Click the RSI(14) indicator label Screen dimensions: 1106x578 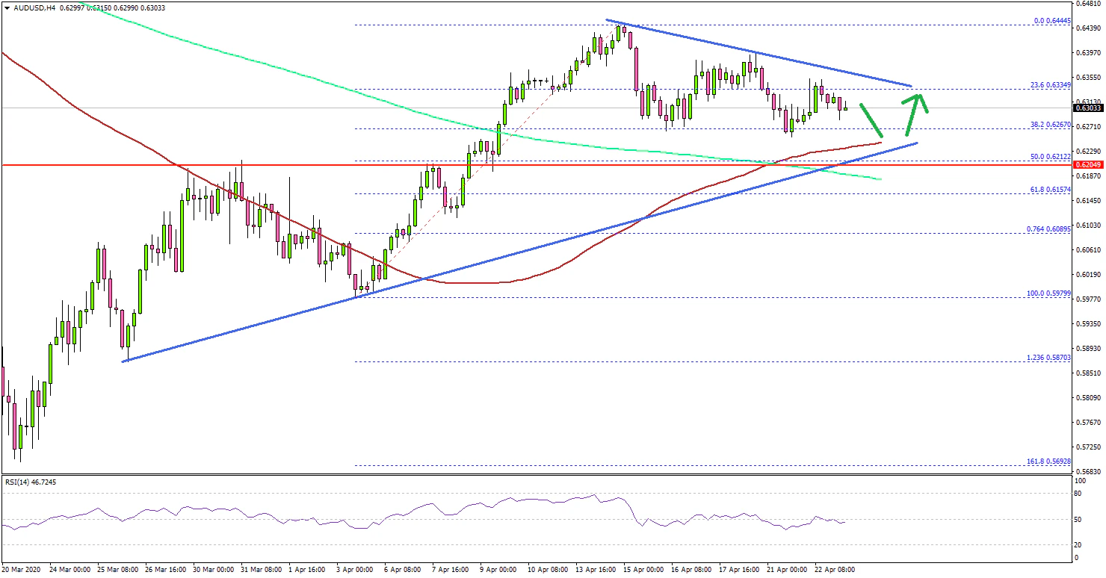[30, 482]
